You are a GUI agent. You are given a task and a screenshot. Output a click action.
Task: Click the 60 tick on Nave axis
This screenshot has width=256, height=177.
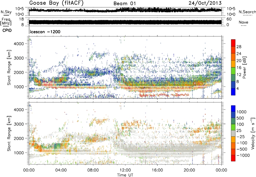coord(229,19)
